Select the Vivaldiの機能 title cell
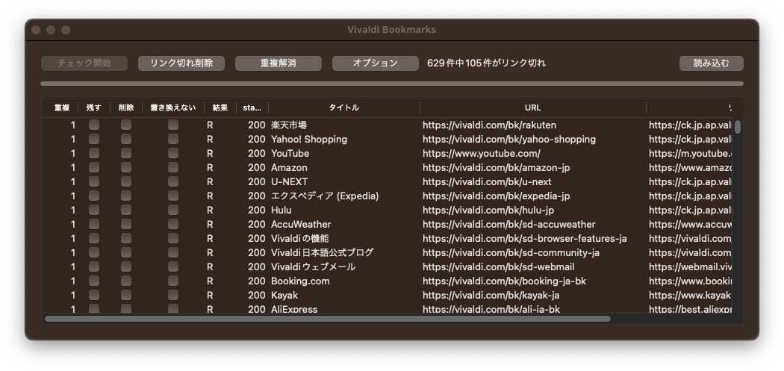This screenshot has height=371, width=784. point(300,239)
